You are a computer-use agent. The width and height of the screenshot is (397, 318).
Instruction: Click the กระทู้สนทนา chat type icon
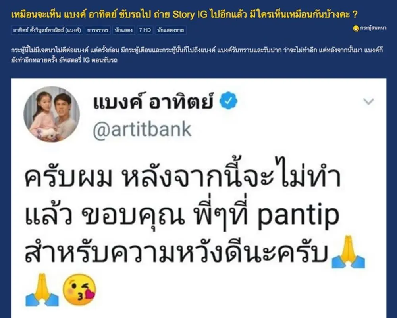pos(356,28)
